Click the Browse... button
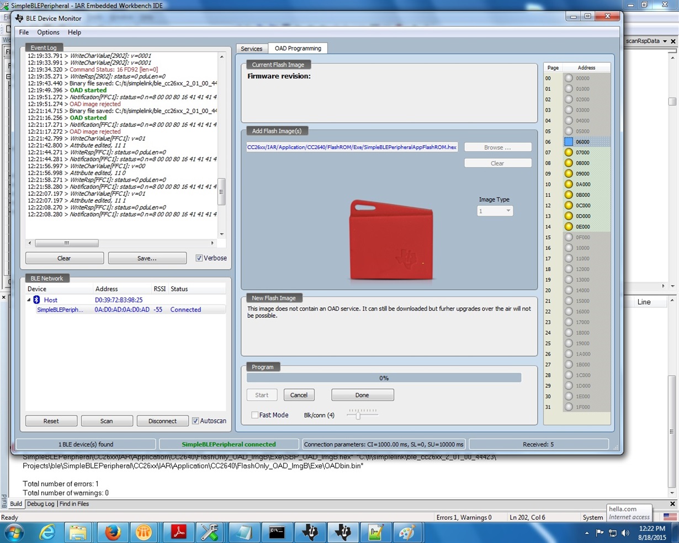Screen dimensions: 679x543 497,147
